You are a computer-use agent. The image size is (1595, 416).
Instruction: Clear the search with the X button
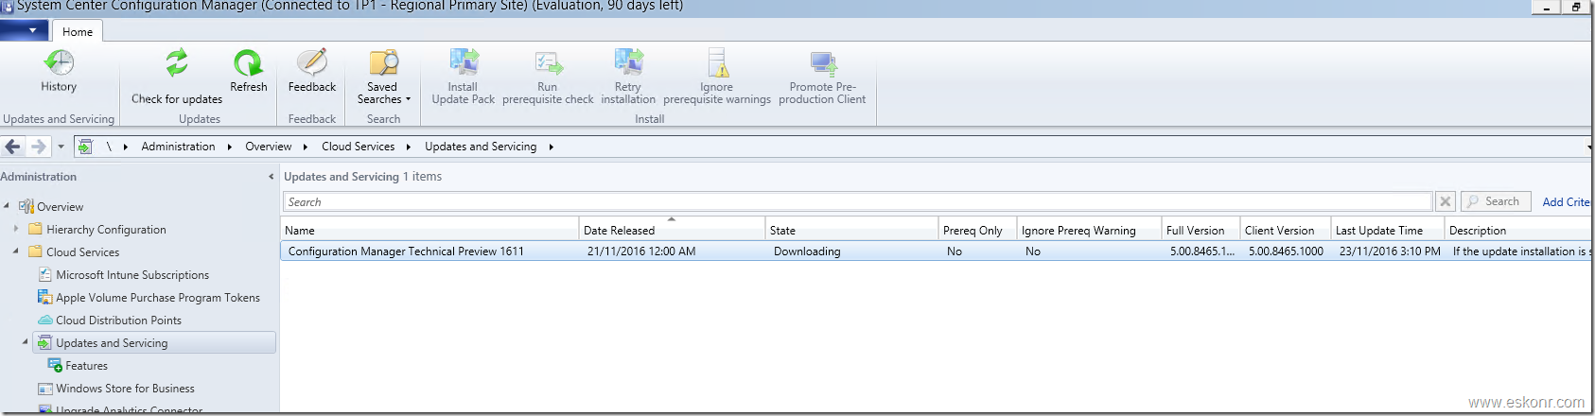point(1446,201)
